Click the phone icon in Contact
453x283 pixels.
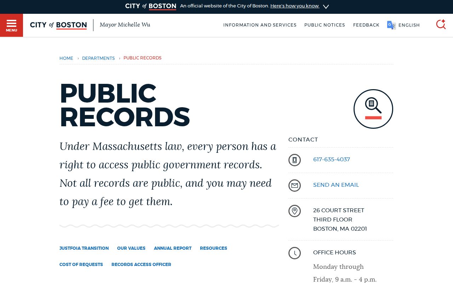pyautogui.click(x=294, y=160)
